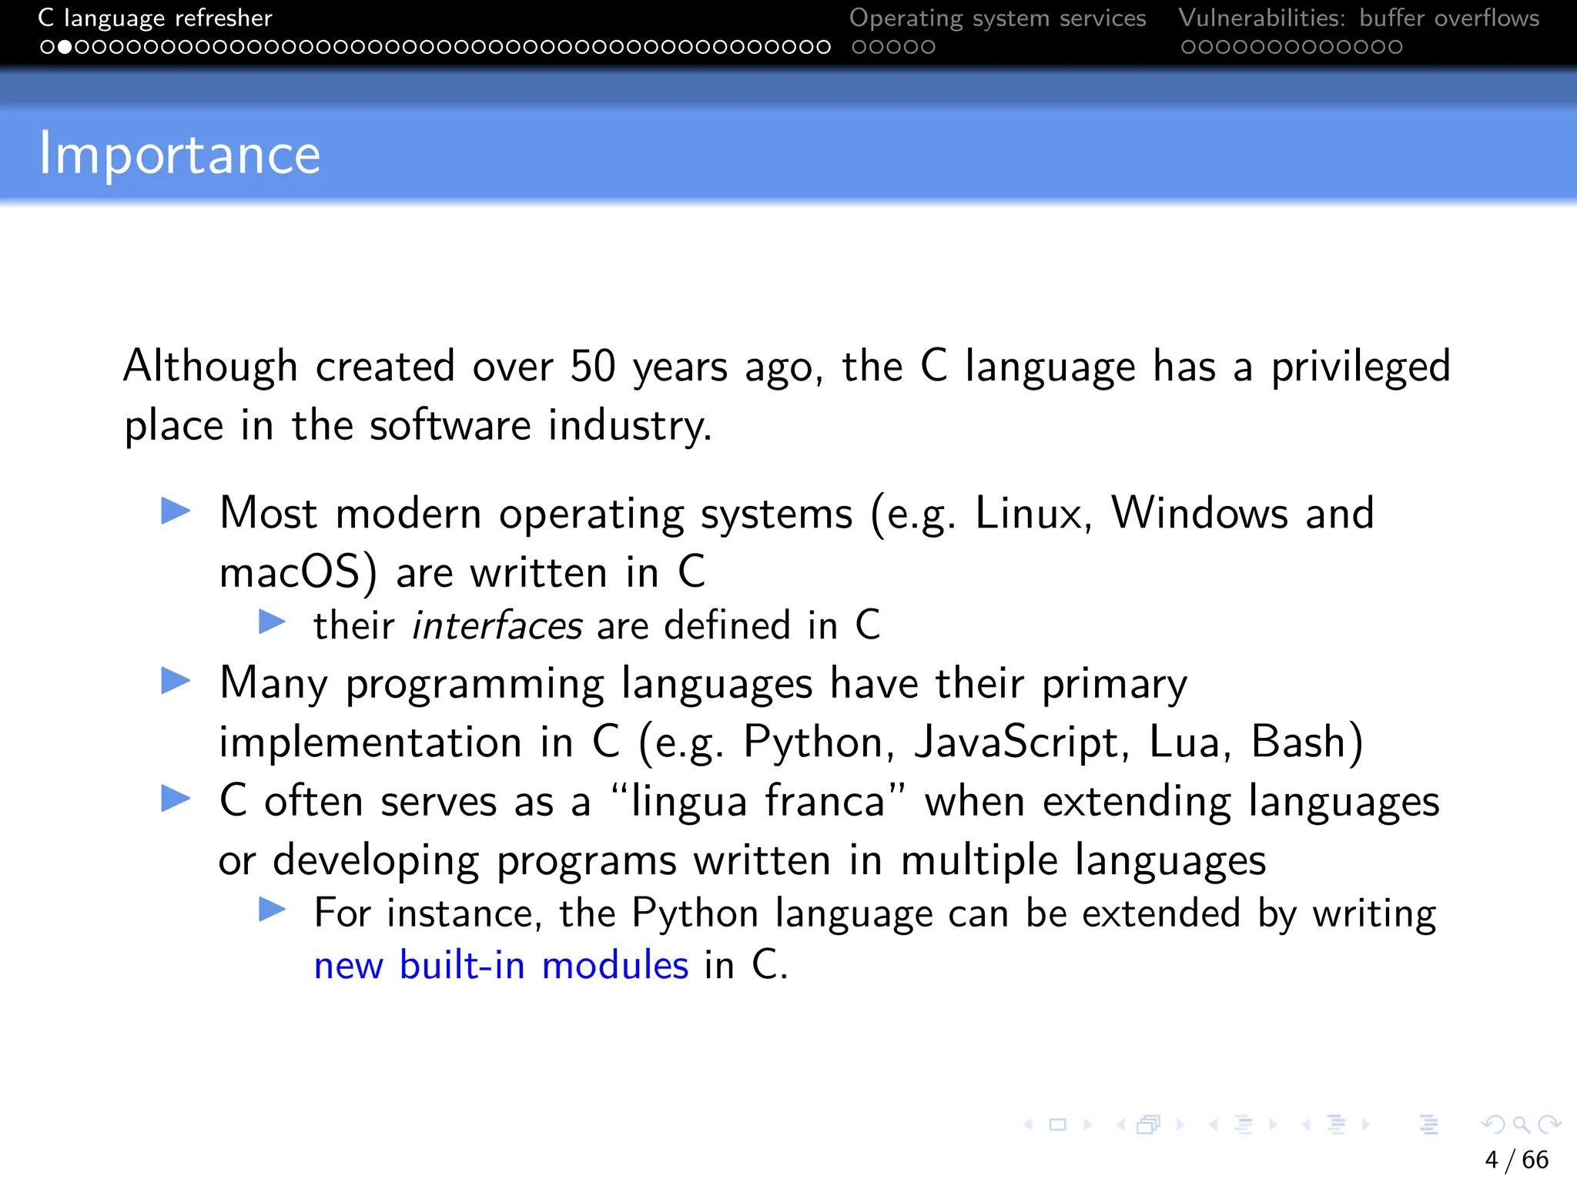1577x1183 pixels.
Task: Go to previous slide using left arrow
Action: pyautogui.click(x=1028, y=1125)
